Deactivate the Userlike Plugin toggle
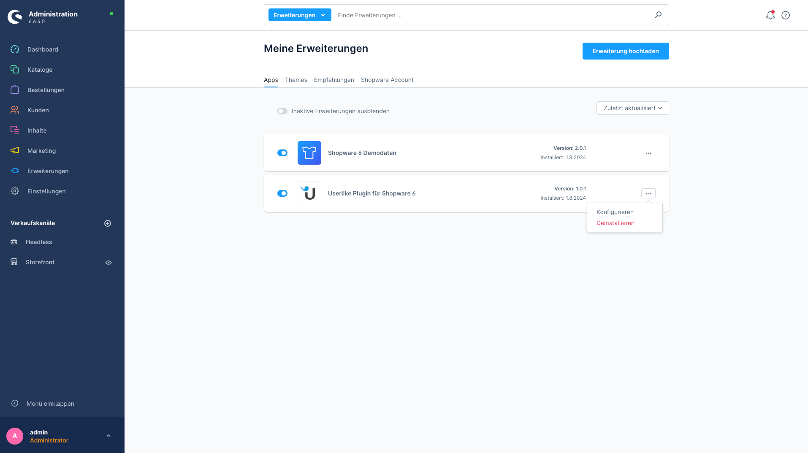Viewport: 808px width, 453px height. point(282,193)
